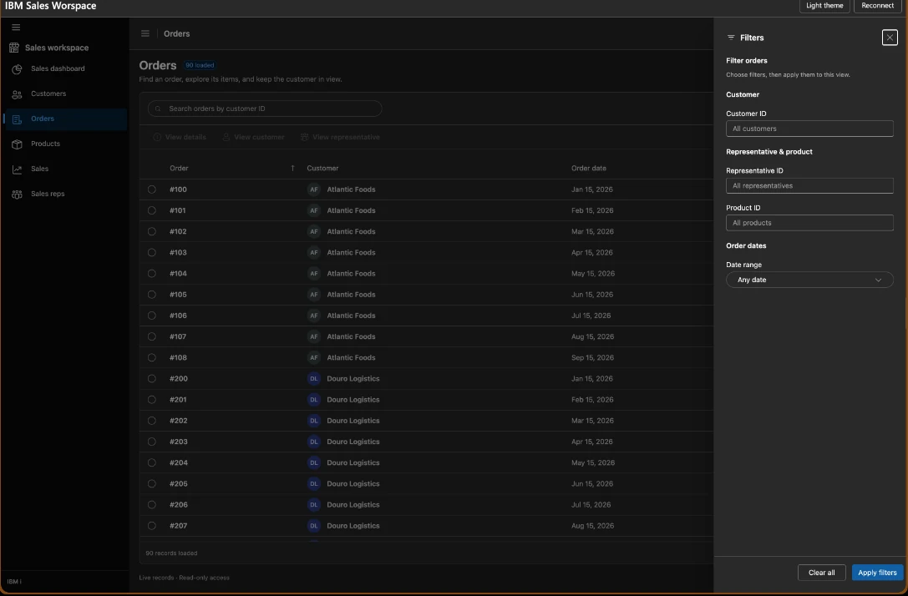
Task: Focus the Search orders by customer ID field
Action: (x=265, y=109)
